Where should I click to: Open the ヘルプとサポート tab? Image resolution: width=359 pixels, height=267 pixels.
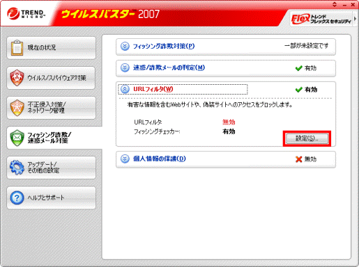pyautogui.click(x=51, y=197)
